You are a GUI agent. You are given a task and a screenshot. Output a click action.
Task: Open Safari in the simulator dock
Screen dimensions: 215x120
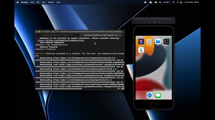149,95
